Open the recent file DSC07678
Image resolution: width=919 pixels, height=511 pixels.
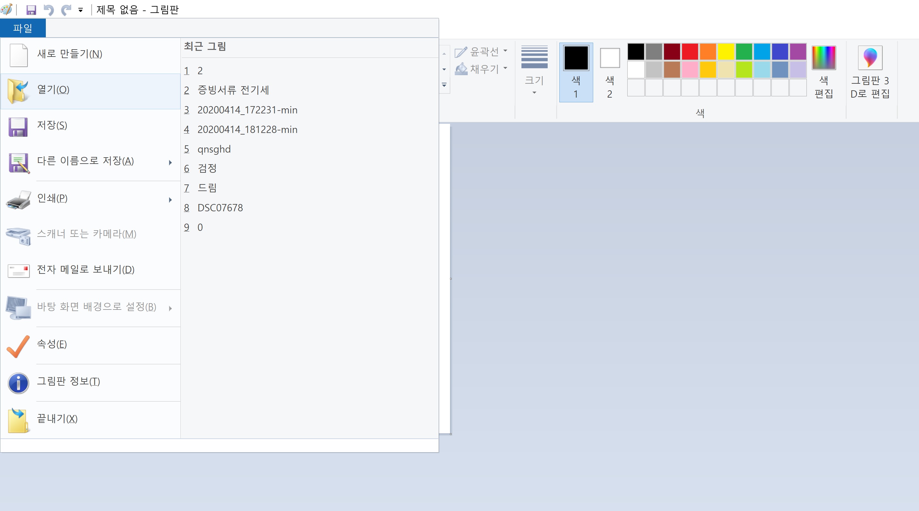pyautogui.click(x=220, y=208)
